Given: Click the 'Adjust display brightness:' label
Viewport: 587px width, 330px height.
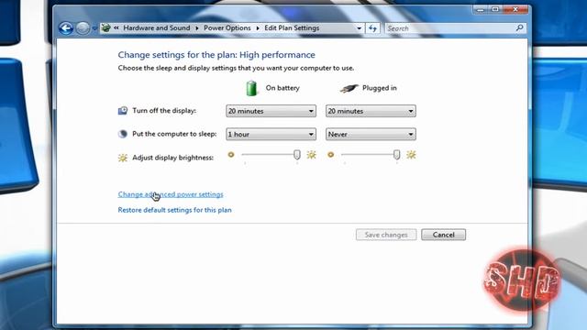Looking at the screenshot, I should [x=173, y=158].
